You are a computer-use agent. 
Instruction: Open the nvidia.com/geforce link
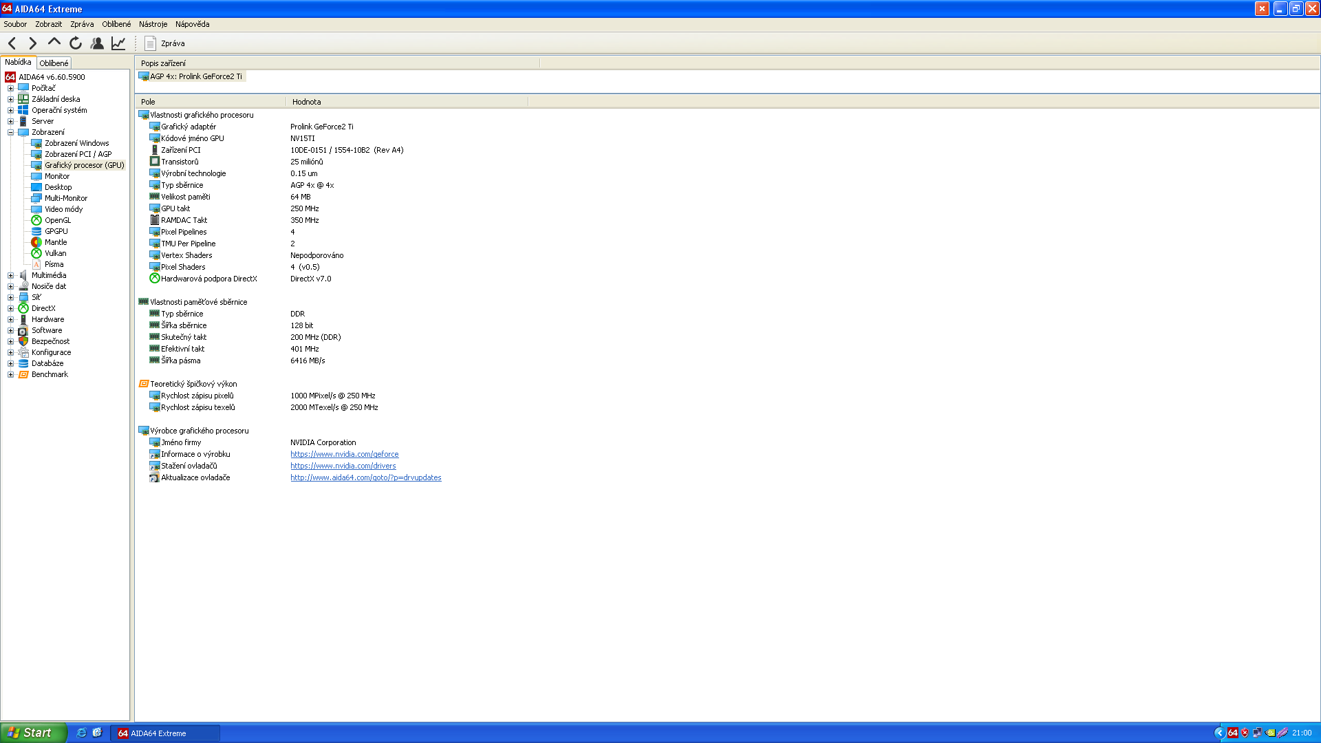[x=344, y=454]
